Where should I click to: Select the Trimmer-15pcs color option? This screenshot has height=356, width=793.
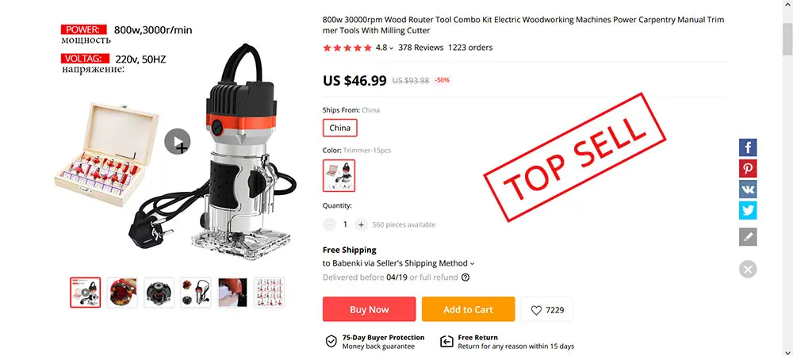[339, 175]
